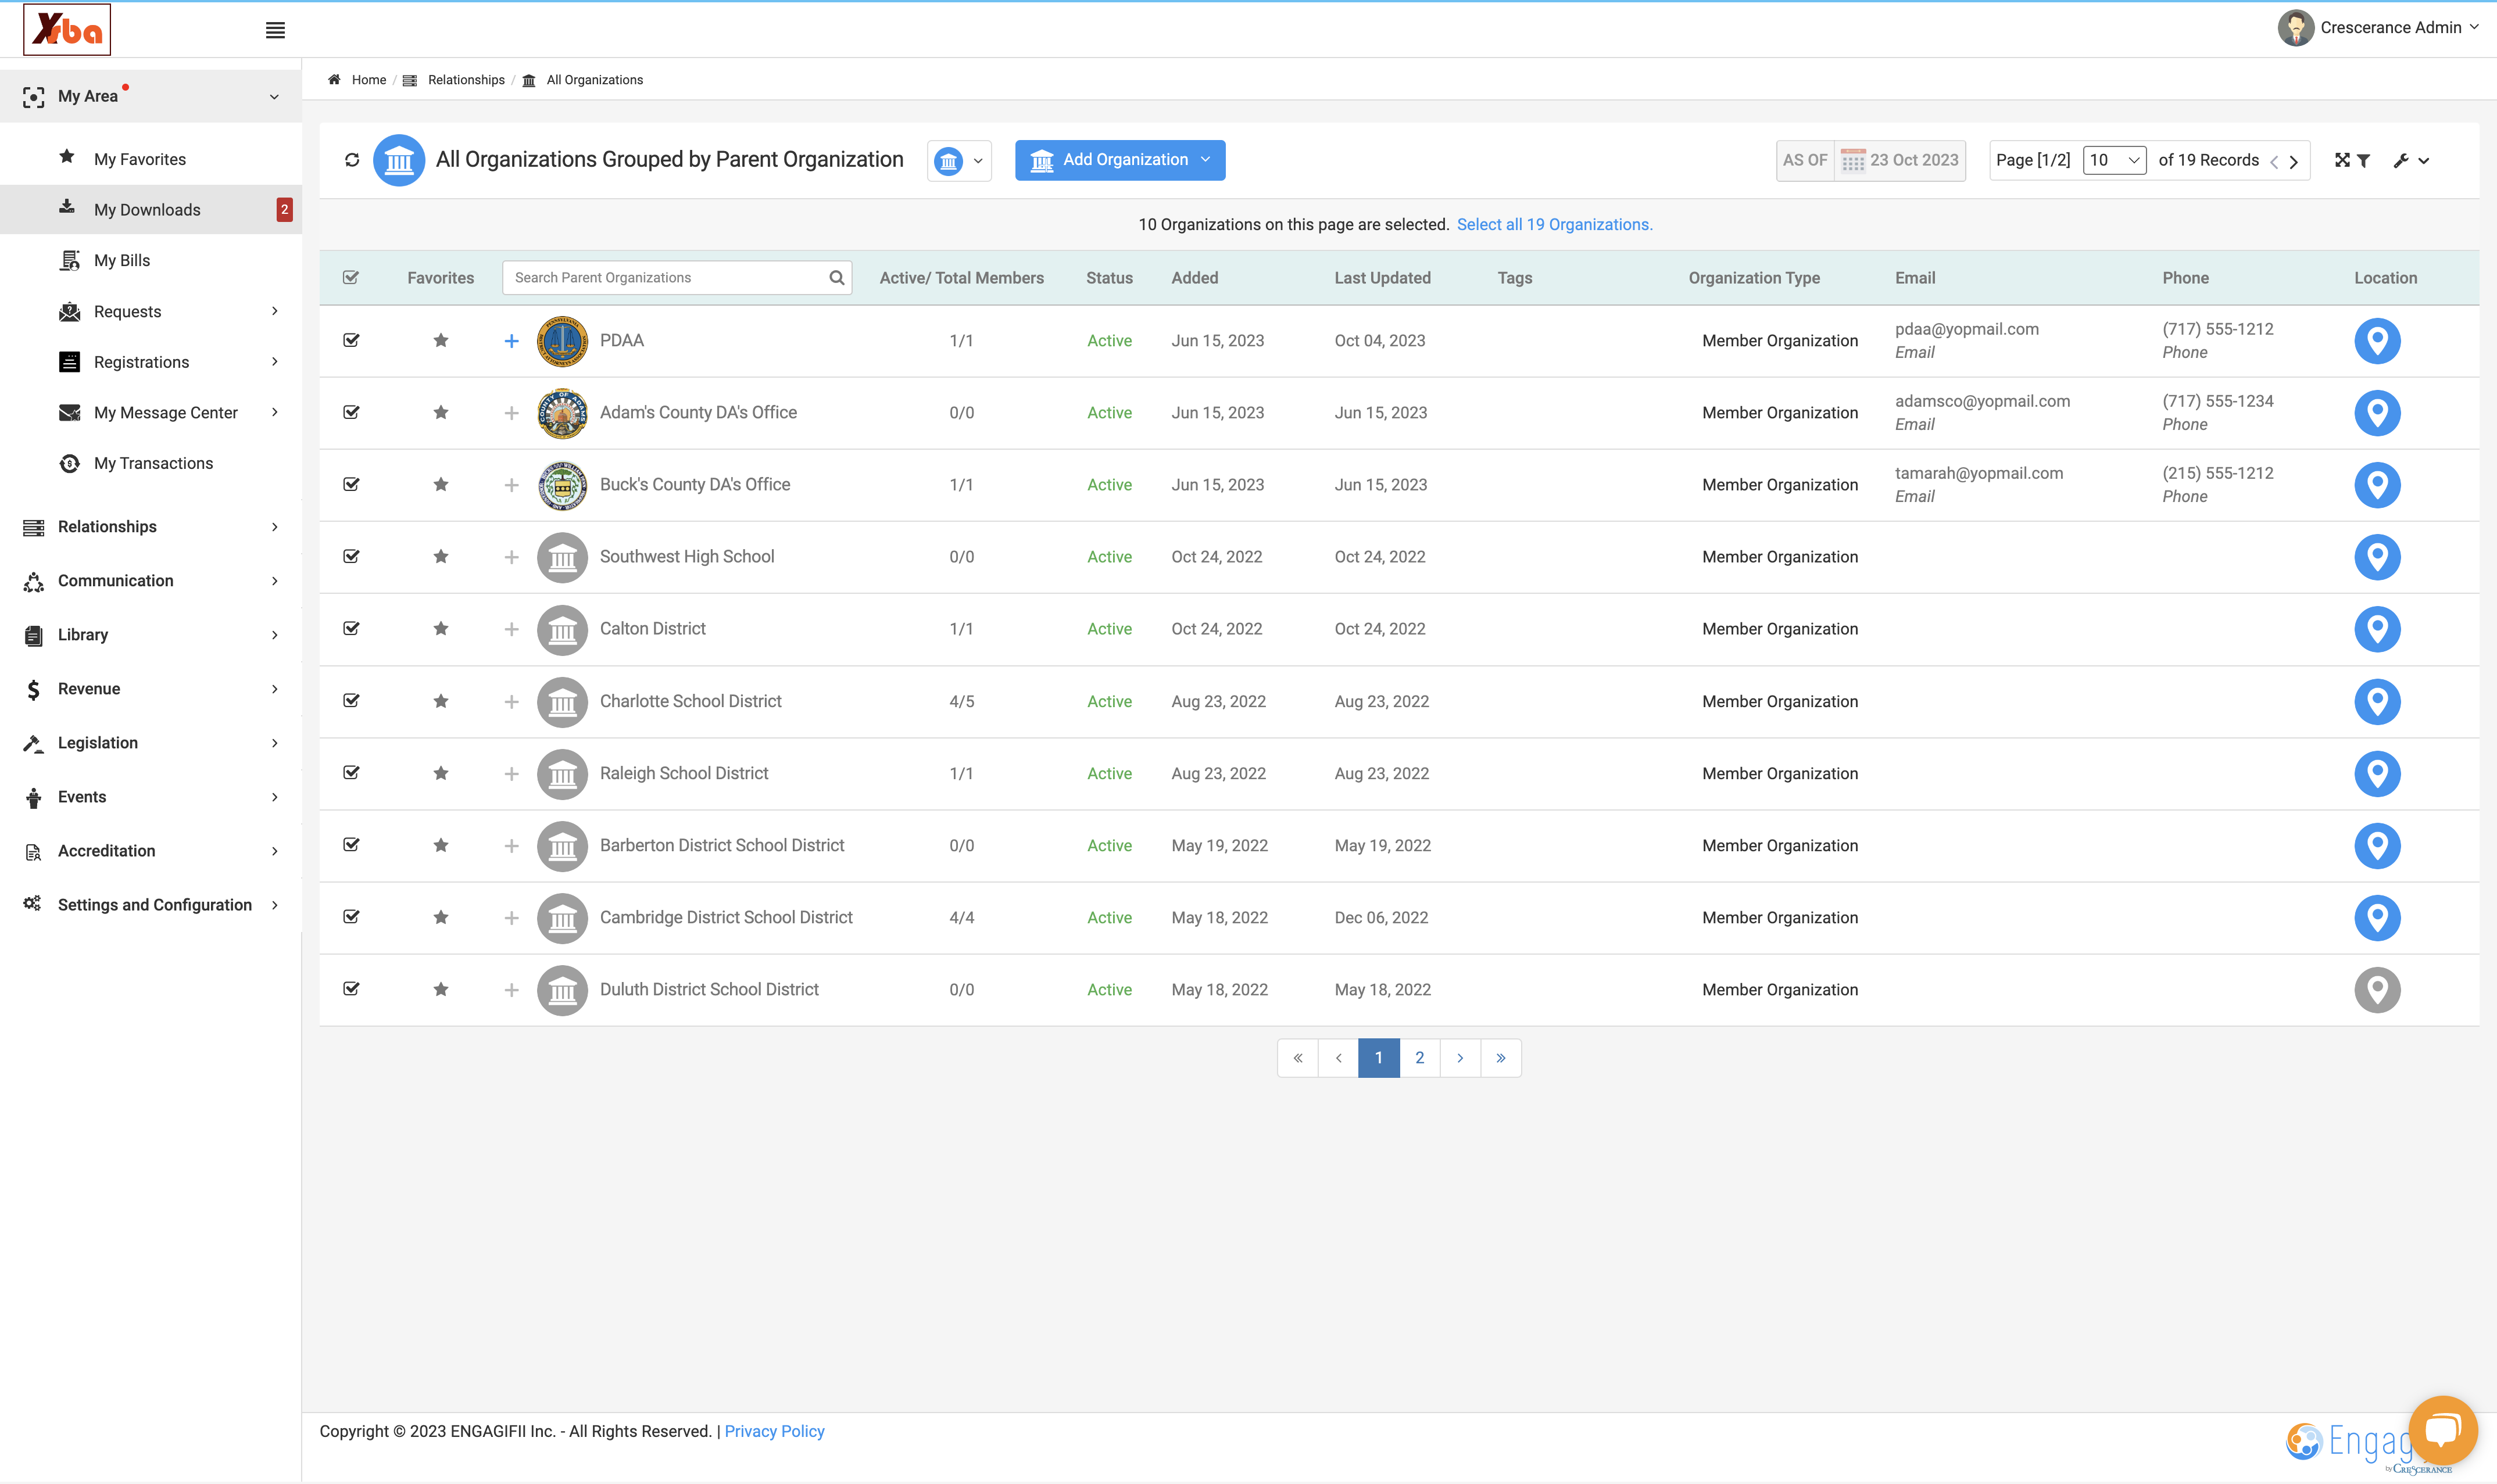The height and width of the screenshot is (1484, 2497).
Task: Open location pin for Duluth District School District
Action: pos(2377,990)
